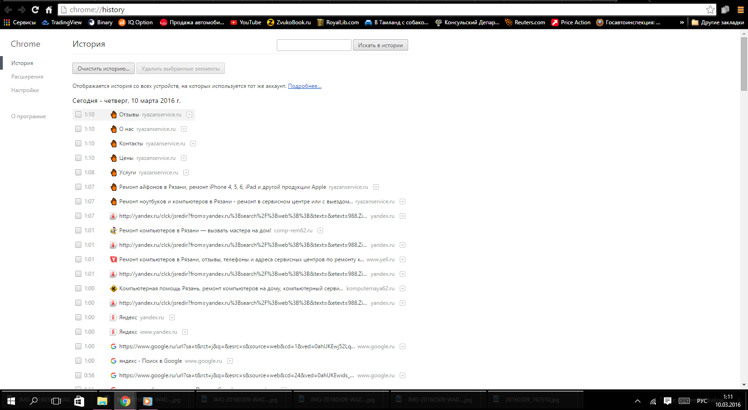Show more bookmarks with the » chevron

pos(682,22)
